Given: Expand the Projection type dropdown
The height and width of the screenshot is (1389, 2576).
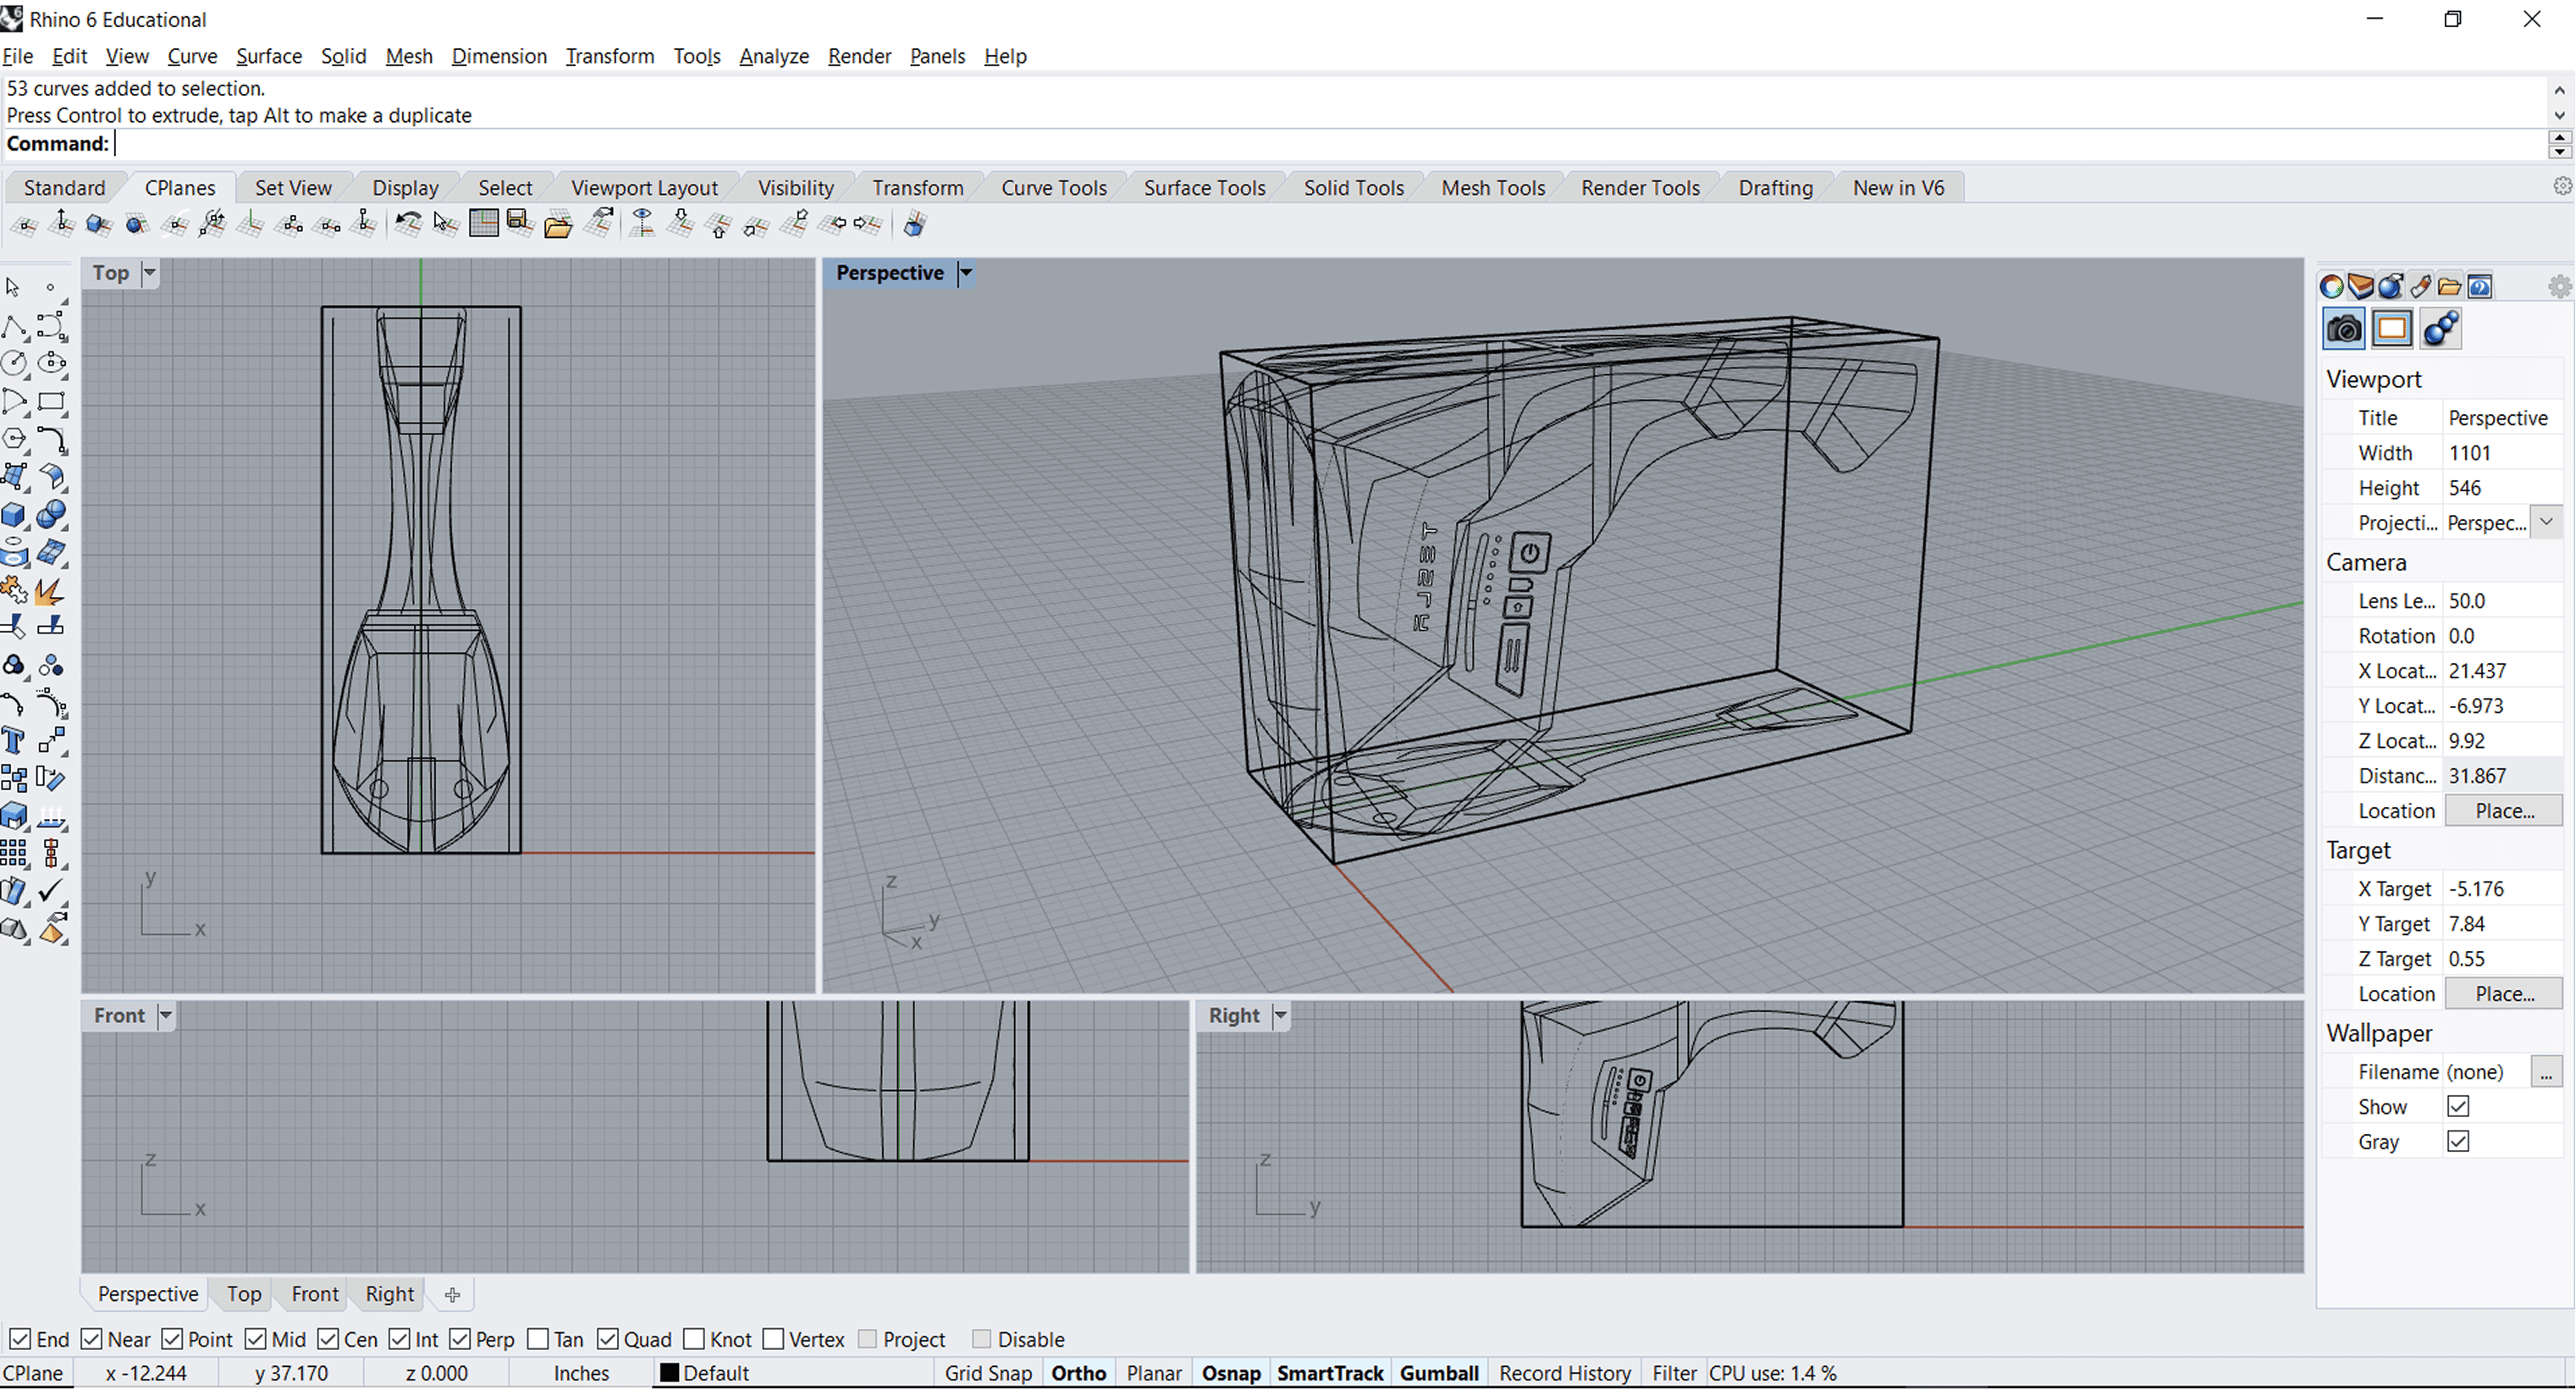Looking at the screenshot, I should 2546,523.
